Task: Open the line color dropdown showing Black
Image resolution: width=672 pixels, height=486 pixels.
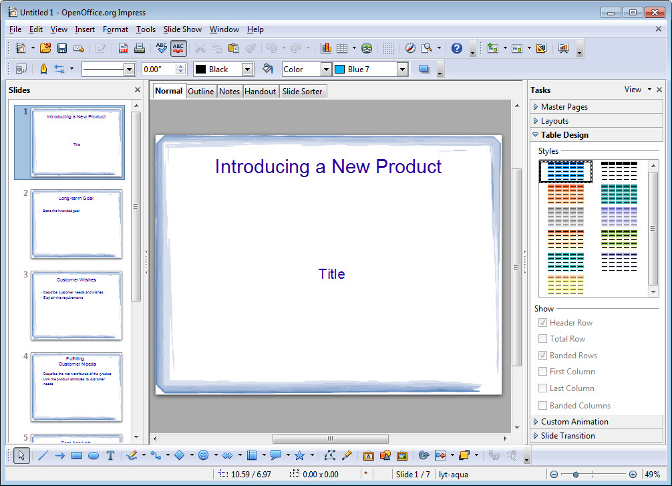Action: [247, 69]
